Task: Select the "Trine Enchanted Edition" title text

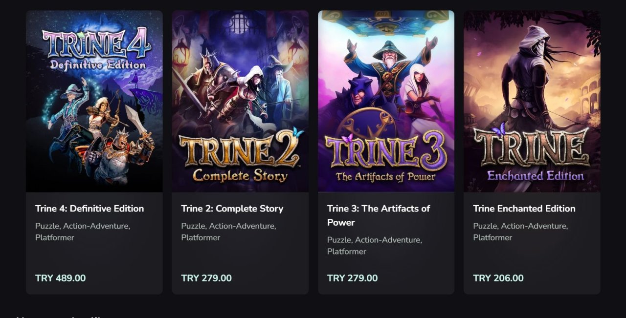Action: (x=524, y=209)
